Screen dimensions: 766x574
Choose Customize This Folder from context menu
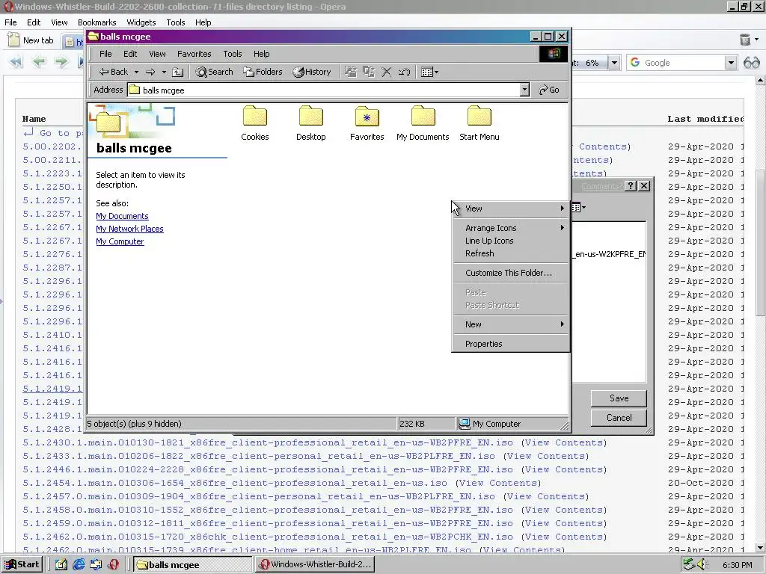pyautogui.click(x=510, y=273)
